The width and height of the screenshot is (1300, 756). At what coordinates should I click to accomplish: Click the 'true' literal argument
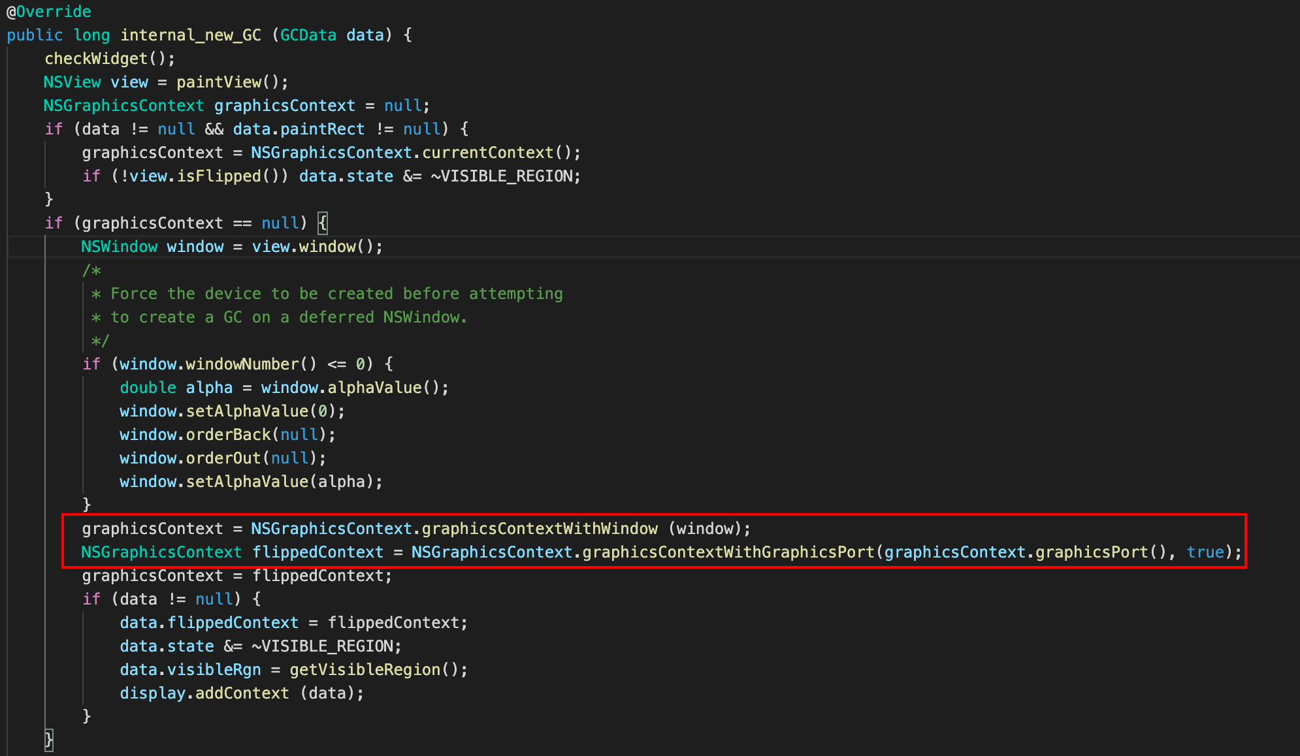click(1205, 552)
